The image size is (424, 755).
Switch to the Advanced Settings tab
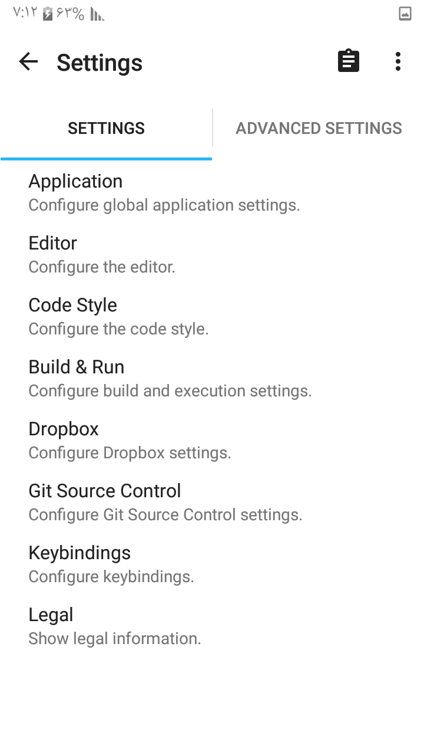click(x=319, y=128)
